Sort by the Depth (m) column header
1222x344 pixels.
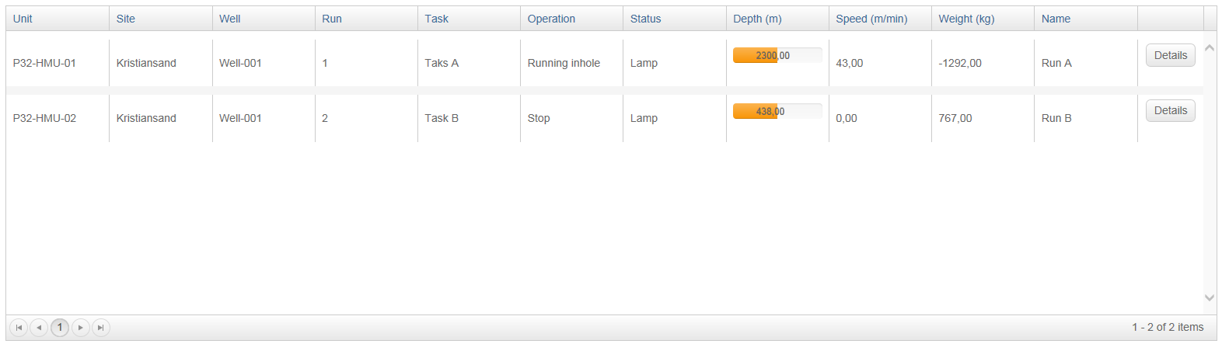pyautogui.click(x=757, y=19)
